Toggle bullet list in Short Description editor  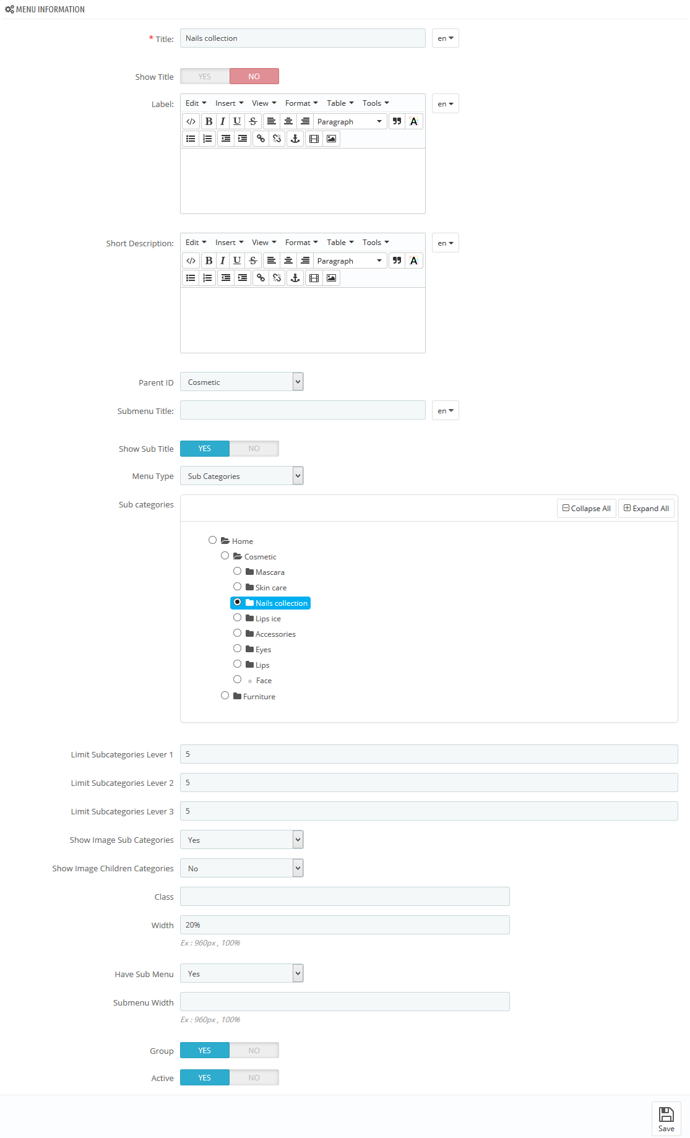(191, 278)
